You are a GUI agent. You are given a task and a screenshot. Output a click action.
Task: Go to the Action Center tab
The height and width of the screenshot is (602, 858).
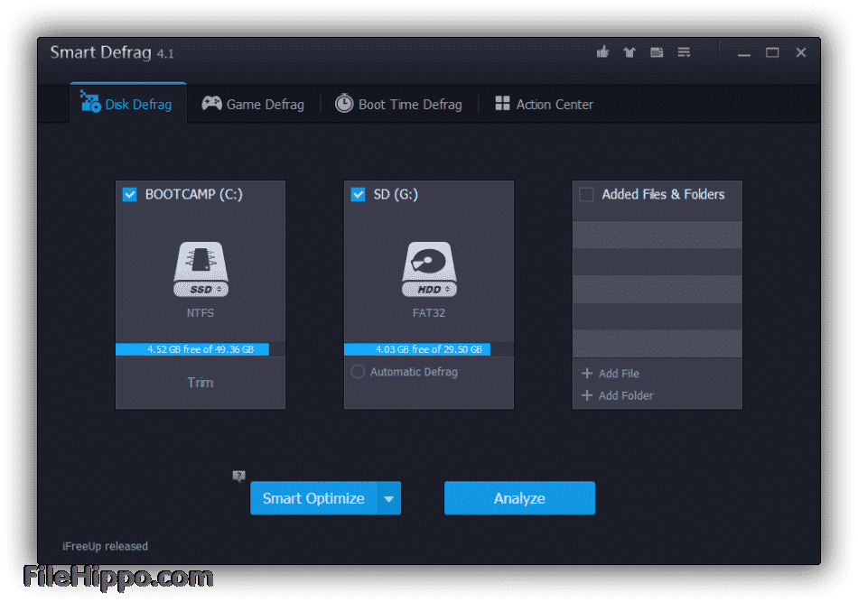click(x=544, y=105)
